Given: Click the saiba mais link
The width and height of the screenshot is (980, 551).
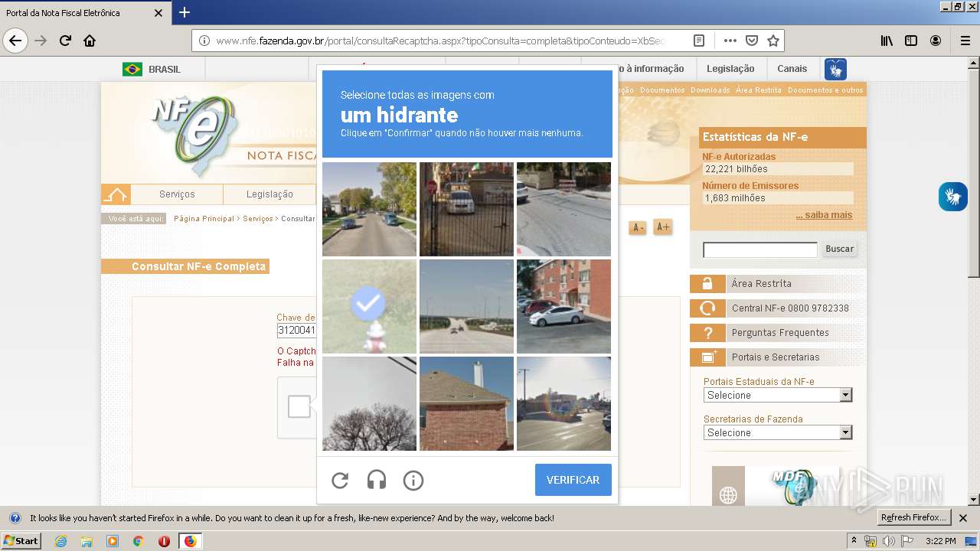Looking at the screenshot, I should 824,215.
